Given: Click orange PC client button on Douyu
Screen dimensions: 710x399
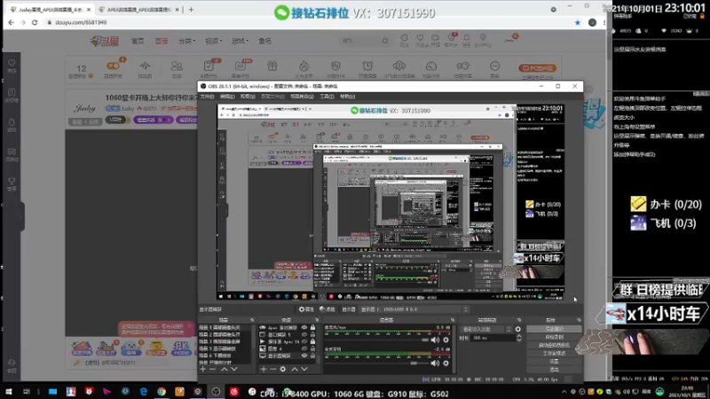Looking at the screenshot, I should click(538, 68).
